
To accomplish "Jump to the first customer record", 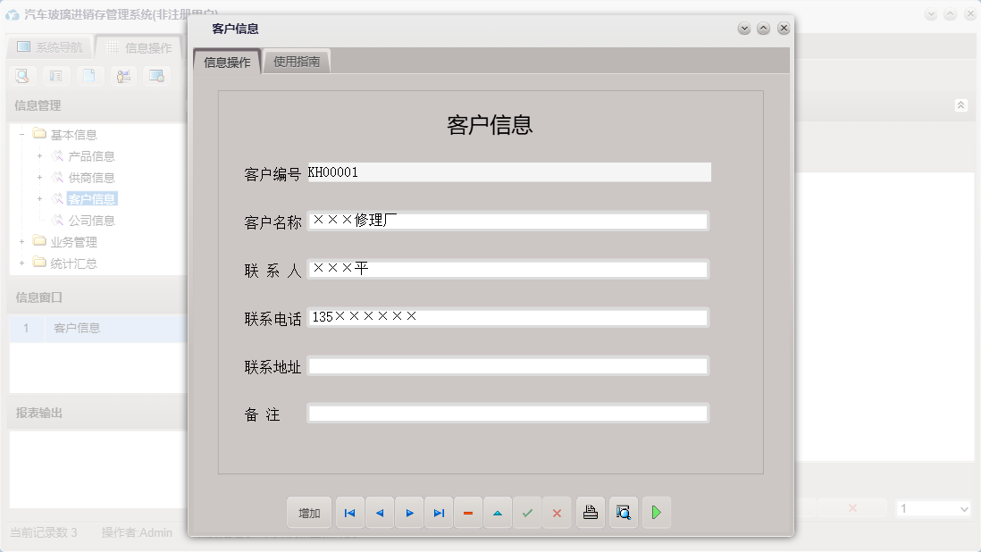I will pos(349,512).
